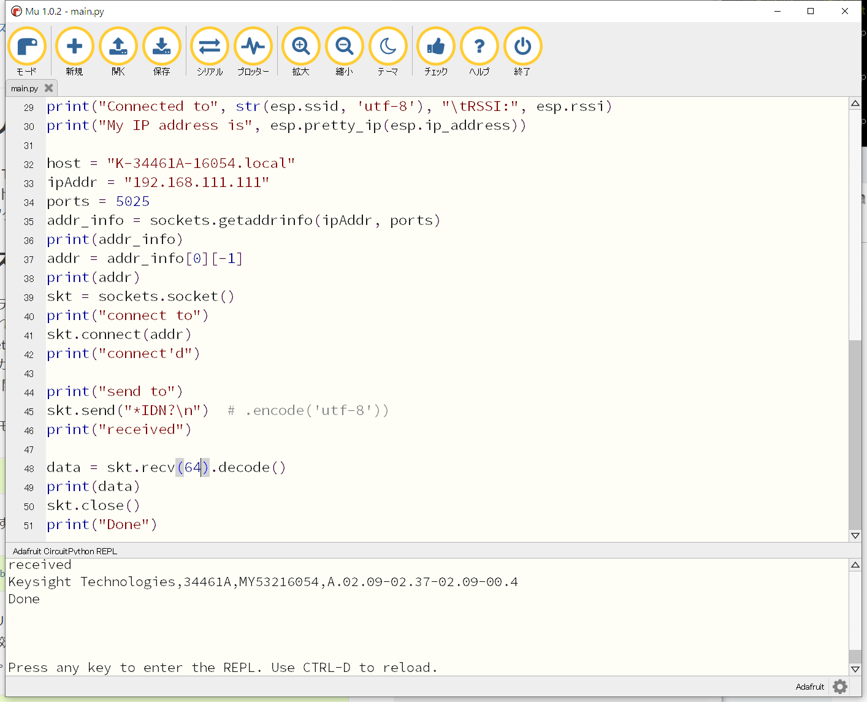Screen dimensions: 867x702
Task: Click the 'Press any key to enter the REPL' line
Action: (223, 668)
